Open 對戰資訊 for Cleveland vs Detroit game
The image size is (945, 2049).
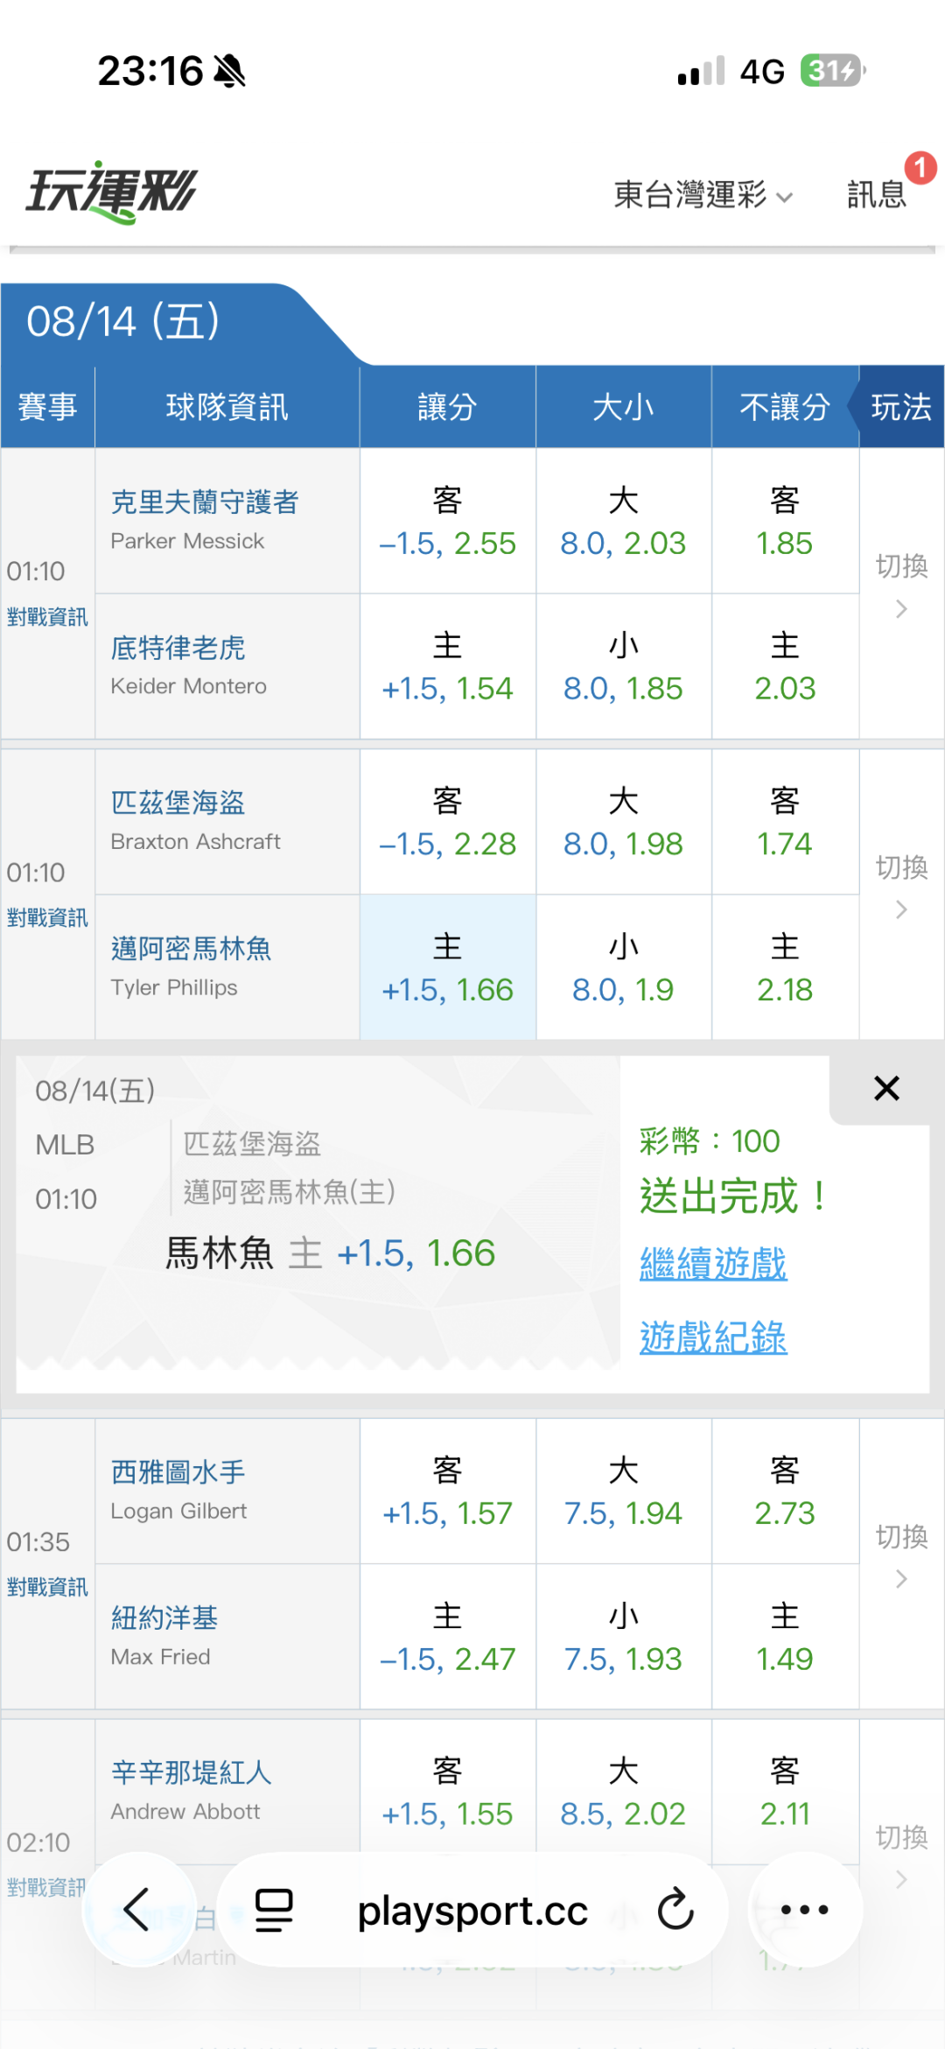point(47,617)
